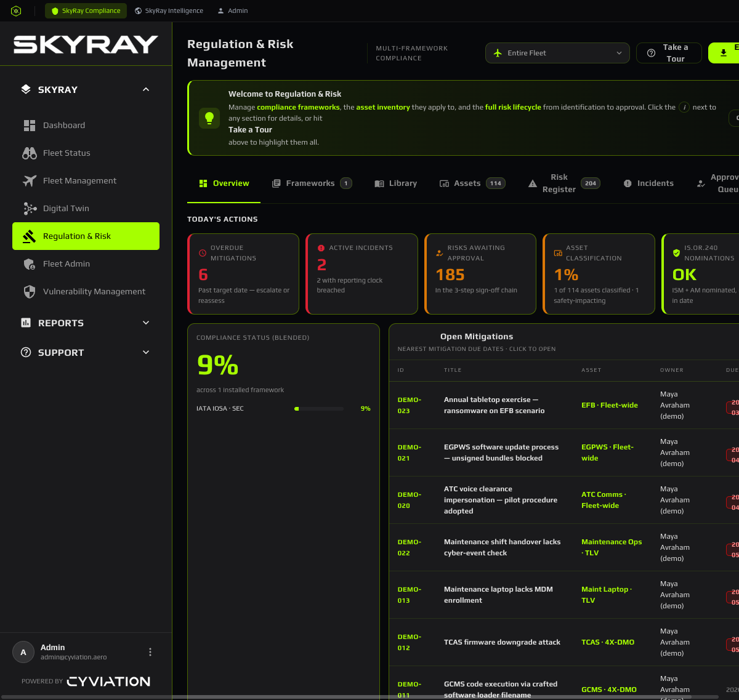Open the Overdue Mitigations card
The image size is (739, 700).
pyautogui.click(x=244, y=274)
